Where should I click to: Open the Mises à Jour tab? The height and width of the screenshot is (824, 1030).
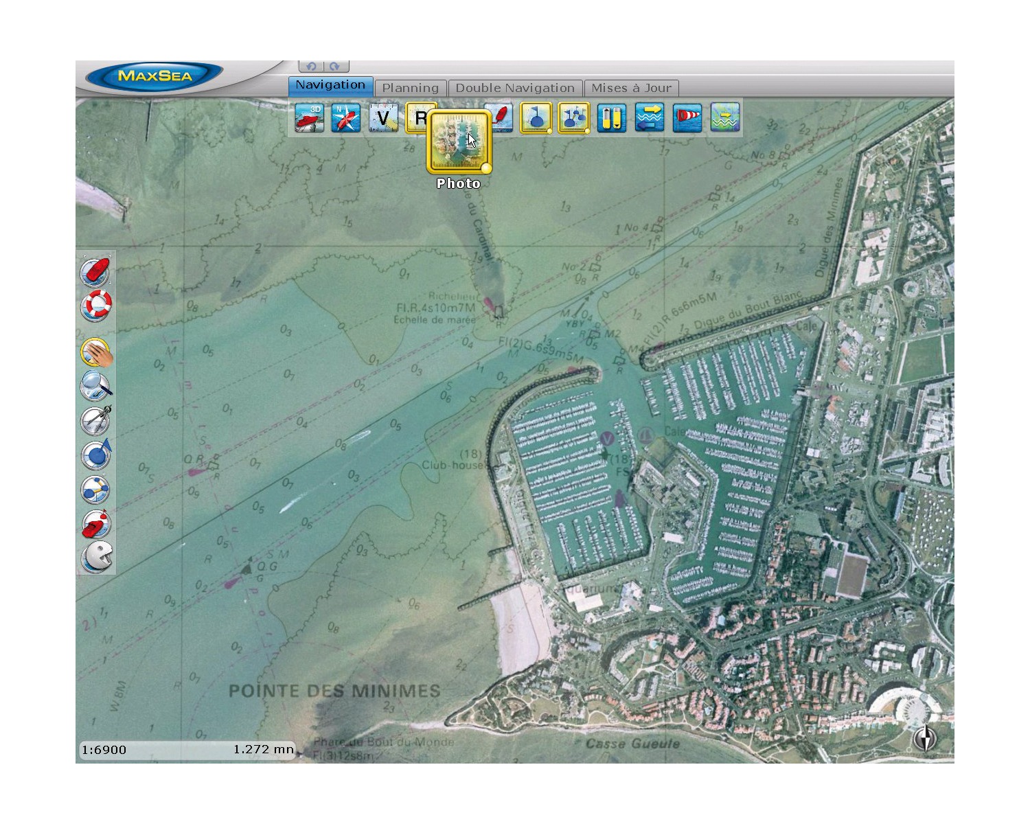pos(631,88)
